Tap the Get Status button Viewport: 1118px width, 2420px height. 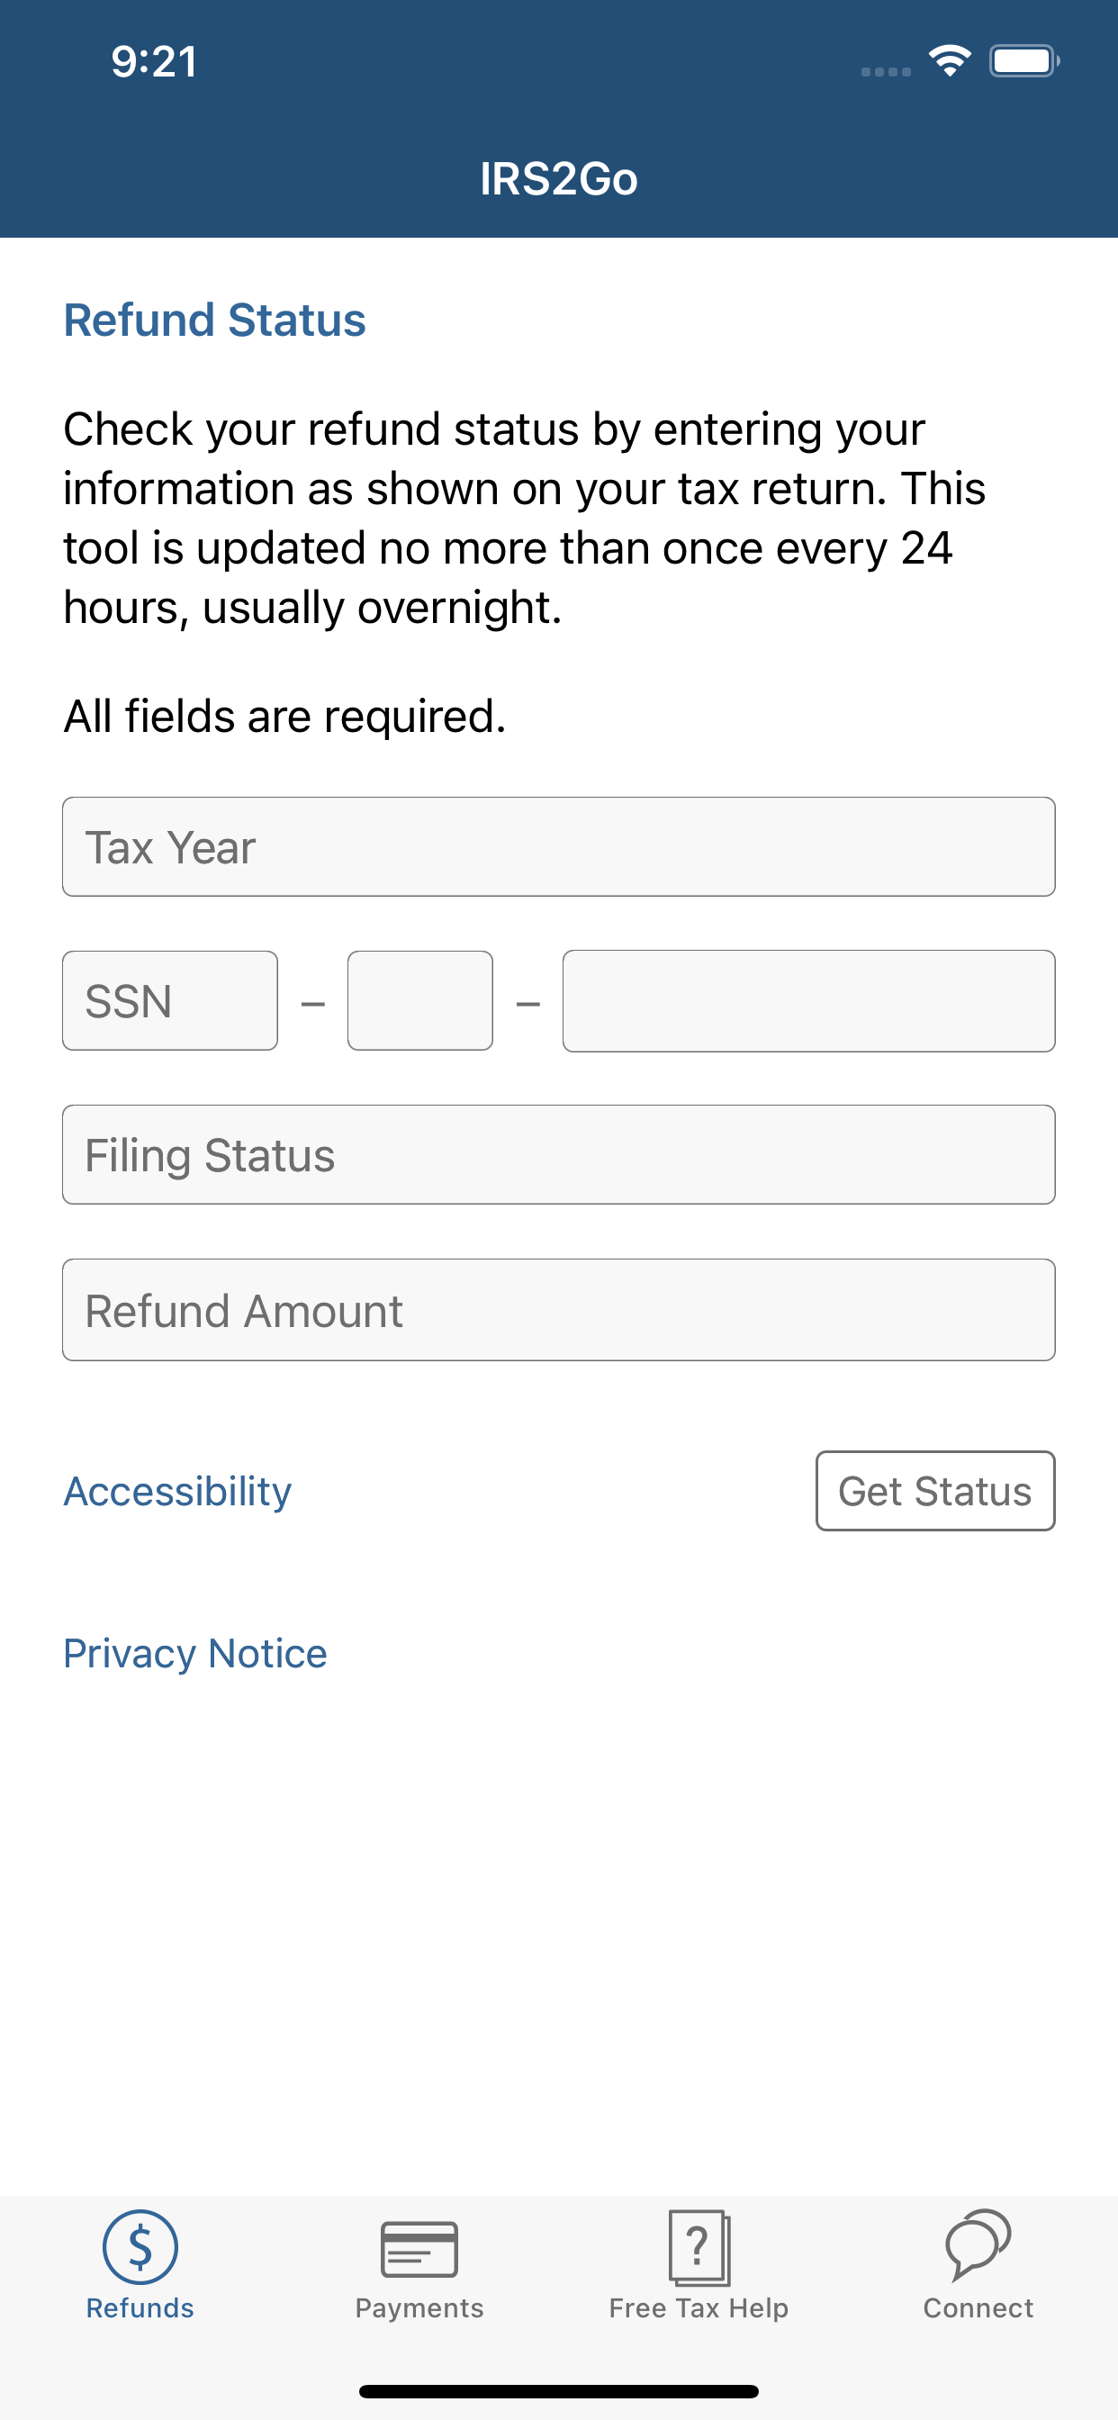[x=936, y=1491]
